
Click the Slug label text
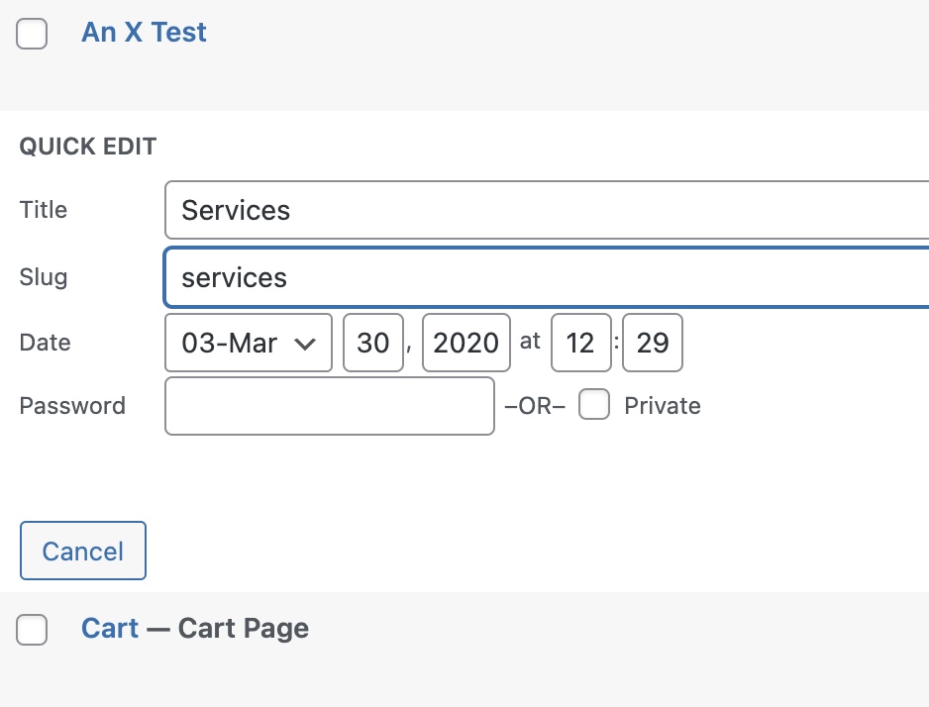(x=44, y=277)
